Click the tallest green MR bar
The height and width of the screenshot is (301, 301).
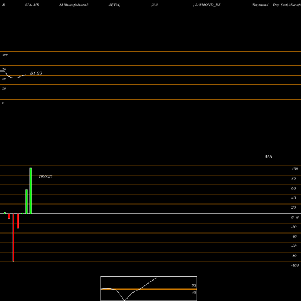click(x=31, y=191)
